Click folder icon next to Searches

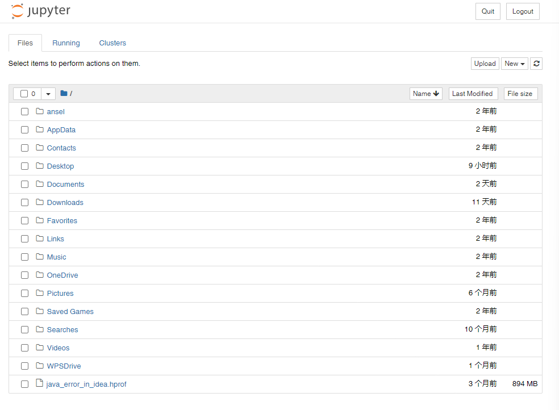point(40,329)
